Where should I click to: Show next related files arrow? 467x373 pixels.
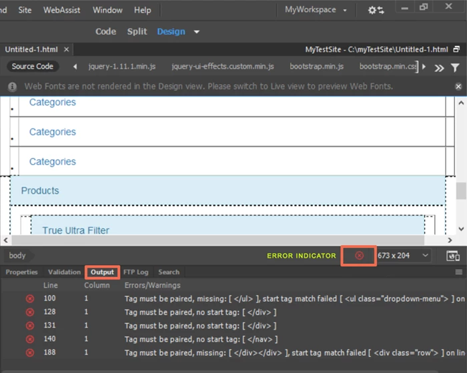[x=424, y=67]
